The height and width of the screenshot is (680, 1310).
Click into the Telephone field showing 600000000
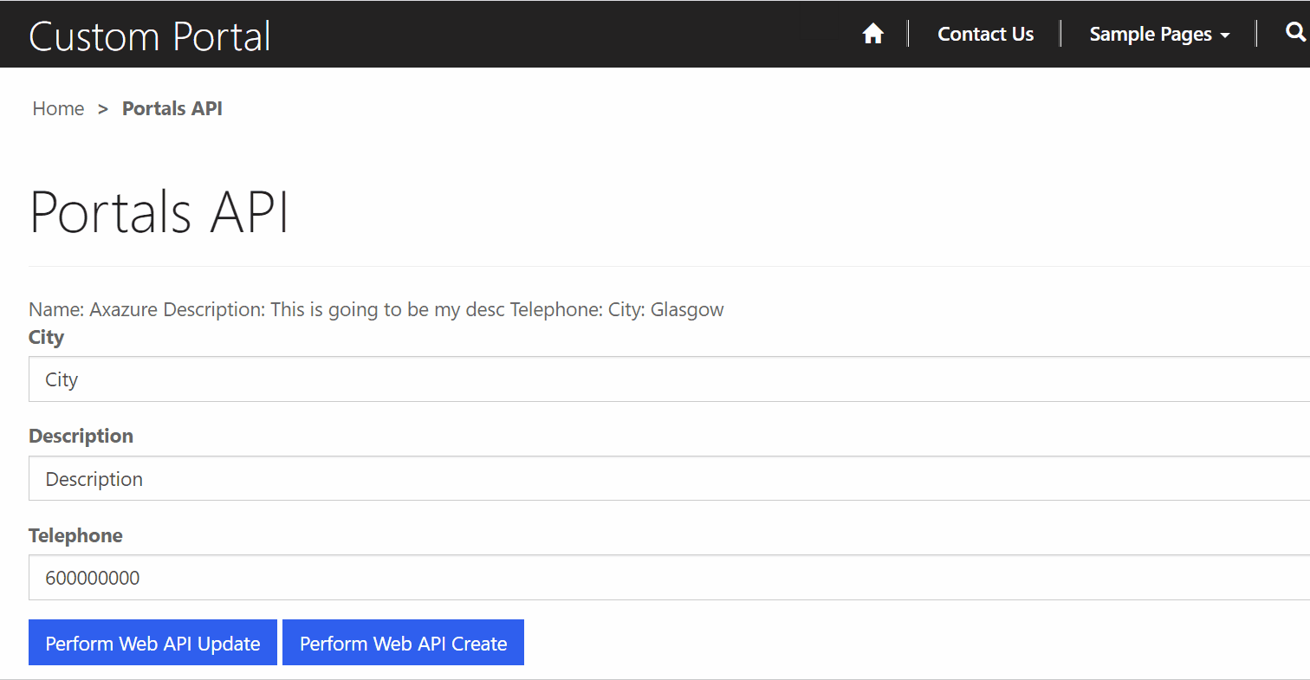669,578
